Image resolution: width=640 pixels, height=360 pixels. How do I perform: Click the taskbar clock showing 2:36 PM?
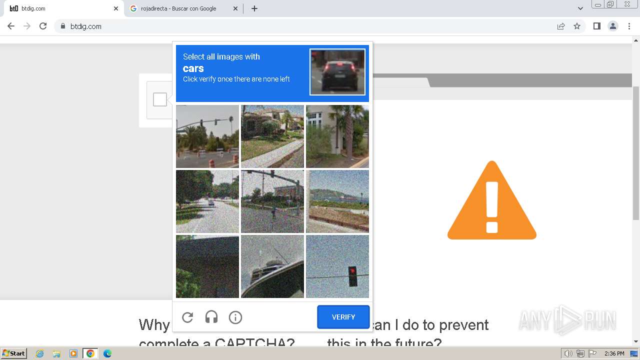pyautogui.click(x=614, y=353)
